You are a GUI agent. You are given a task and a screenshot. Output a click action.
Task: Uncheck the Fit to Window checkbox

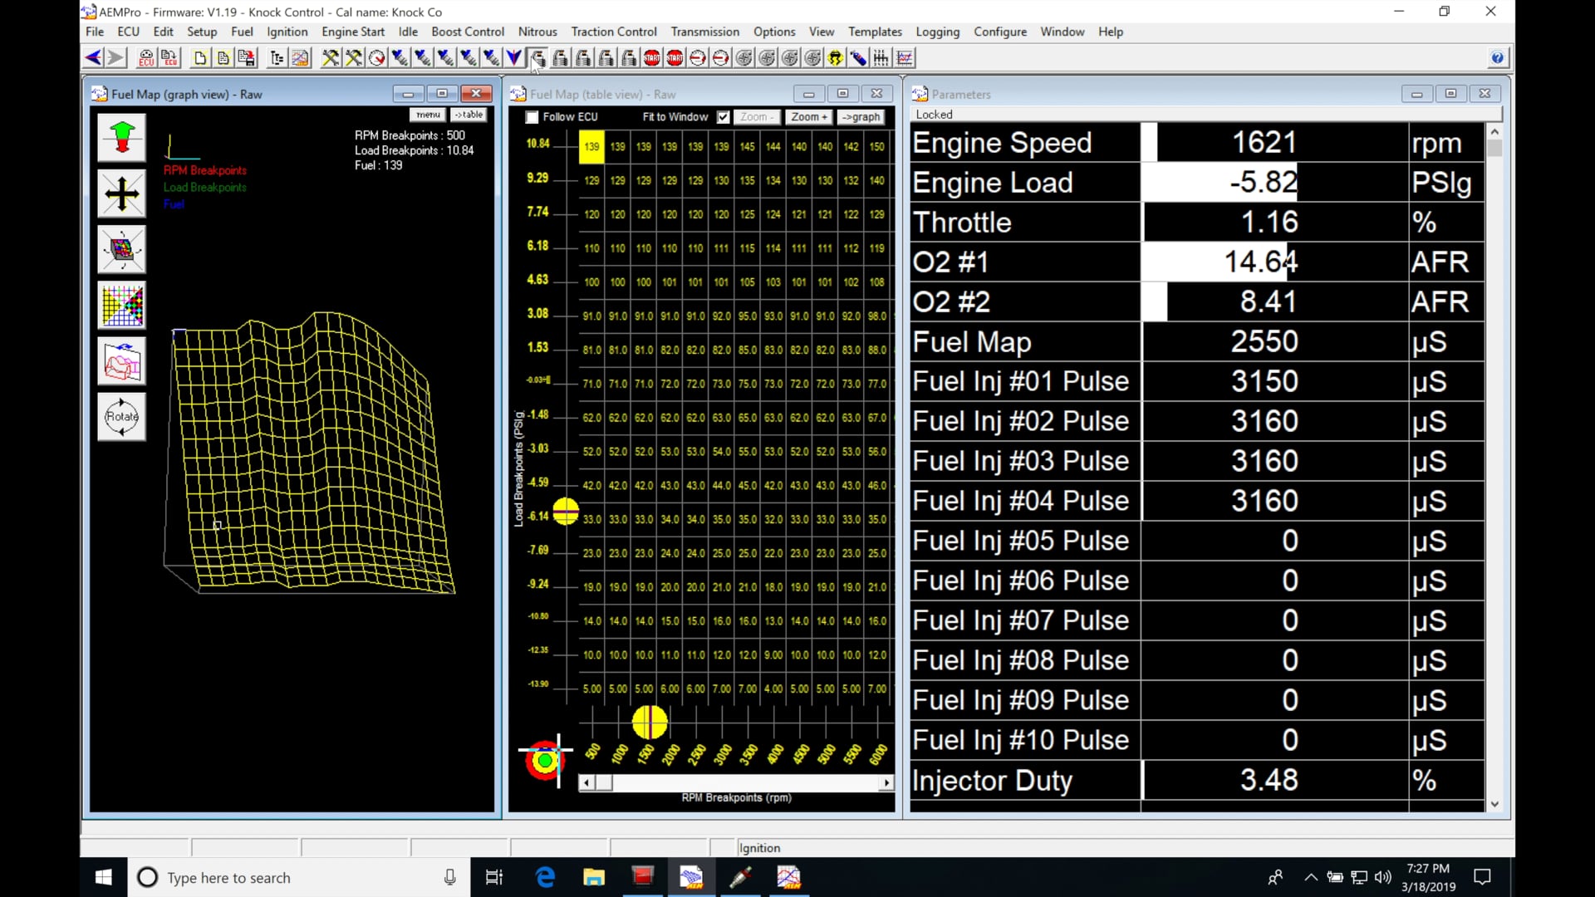pos(724,117)
